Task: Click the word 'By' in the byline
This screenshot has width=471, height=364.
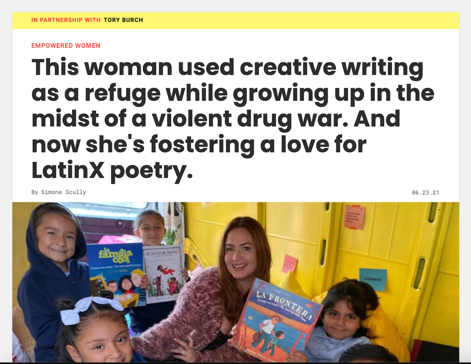Action: click(x=35, y=192)
